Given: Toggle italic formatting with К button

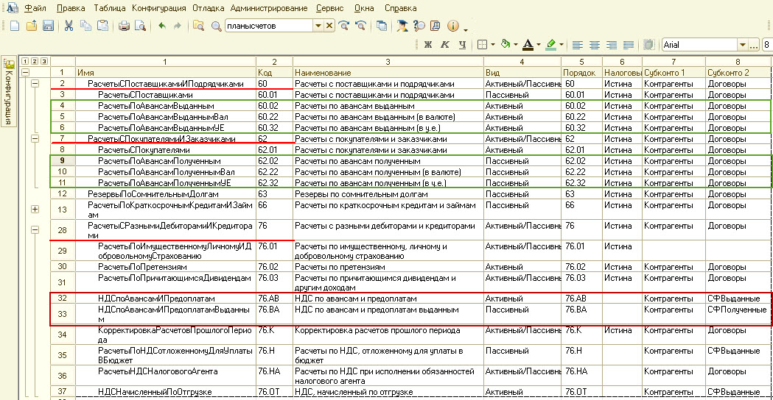Looking at the screenshot, I should [x=444, y=45].
